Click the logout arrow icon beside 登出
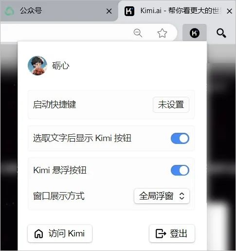The height and width of the screenshot is (251, 236). pos(161,233)
